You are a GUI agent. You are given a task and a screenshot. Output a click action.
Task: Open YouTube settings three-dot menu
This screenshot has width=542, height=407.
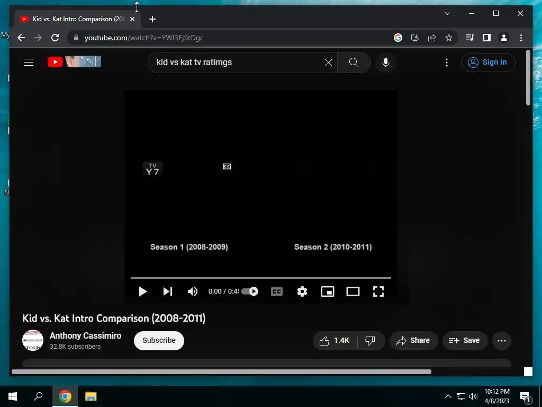[x=447, y=63]
